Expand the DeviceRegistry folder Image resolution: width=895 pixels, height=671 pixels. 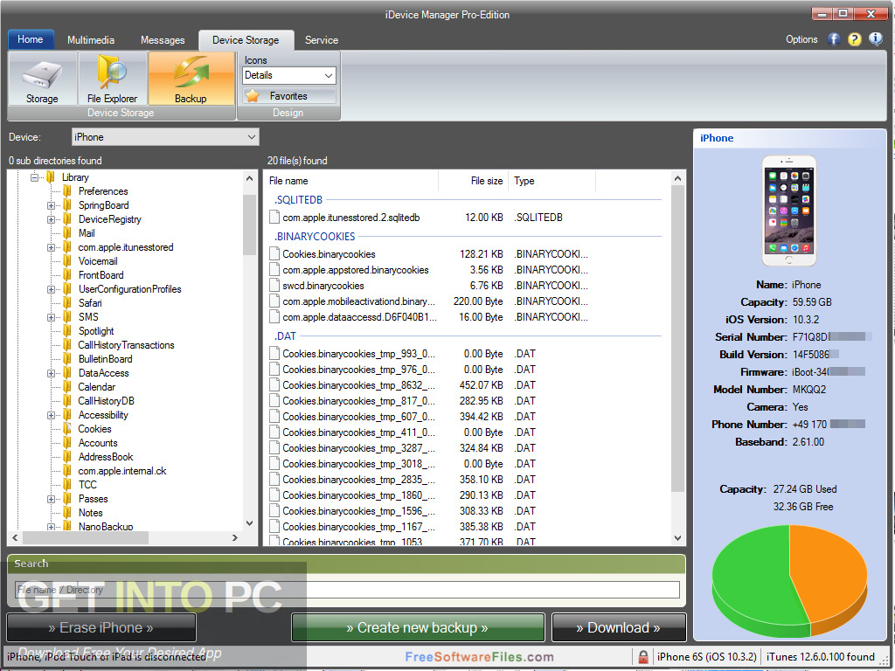point(51,219)
